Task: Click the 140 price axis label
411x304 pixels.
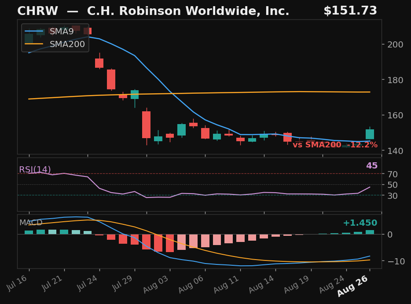Action: point(395,151)
